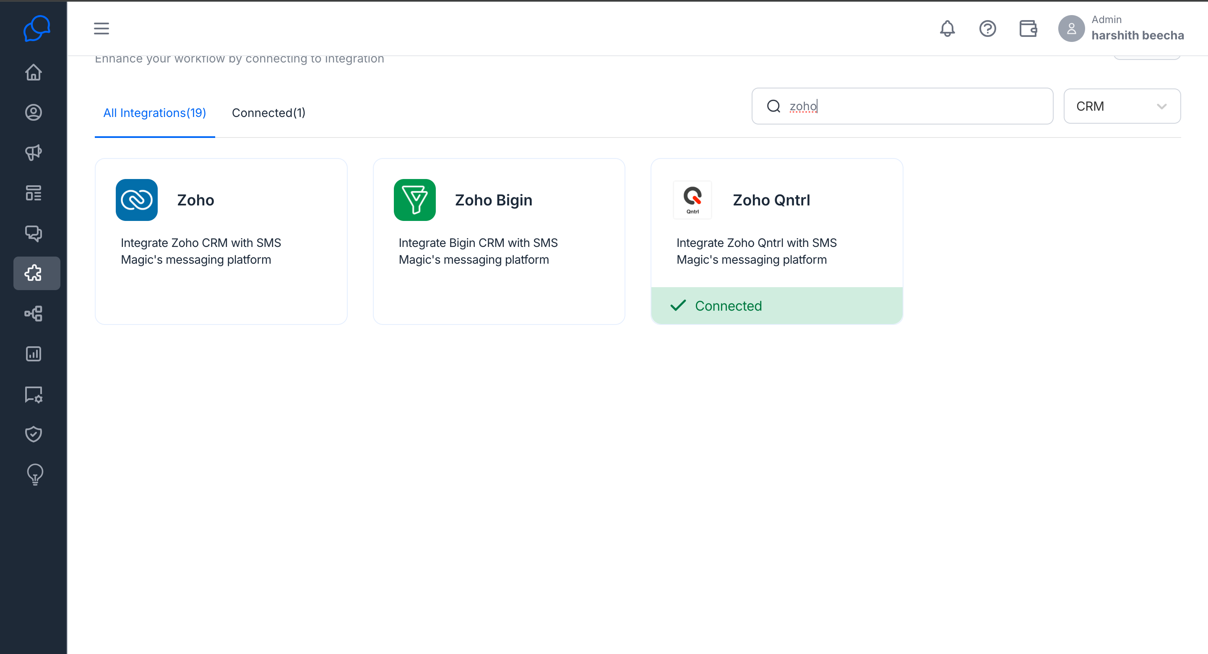
Task: Open the Zoho integration card
Action: click(x=221, y=241)
